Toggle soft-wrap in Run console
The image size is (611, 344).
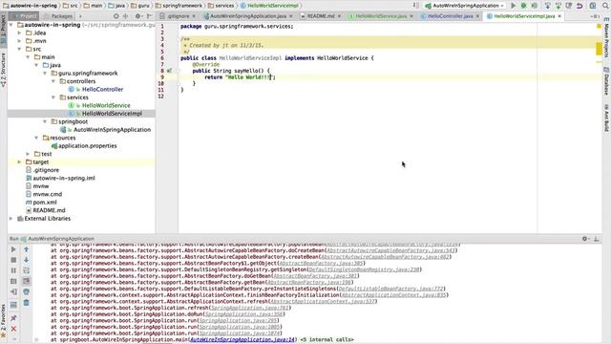pyautogui.click(x=26, y=270)
